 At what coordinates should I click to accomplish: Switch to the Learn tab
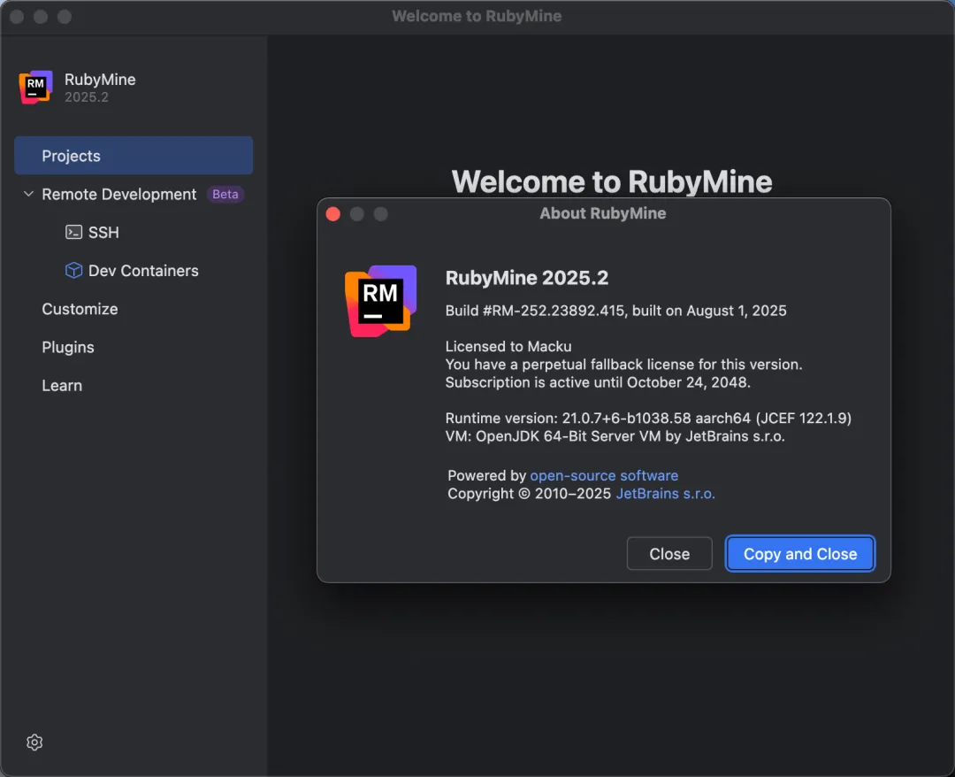point(62,386)
